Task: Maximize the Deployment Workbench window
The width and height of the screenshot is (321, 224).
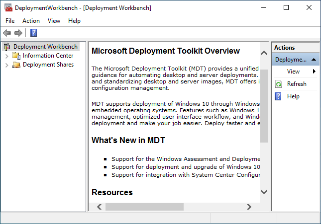Action: (x=286, y=8)
